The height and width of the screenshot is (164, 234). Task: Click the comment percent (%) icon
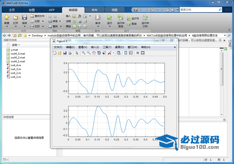pos(74,21)
